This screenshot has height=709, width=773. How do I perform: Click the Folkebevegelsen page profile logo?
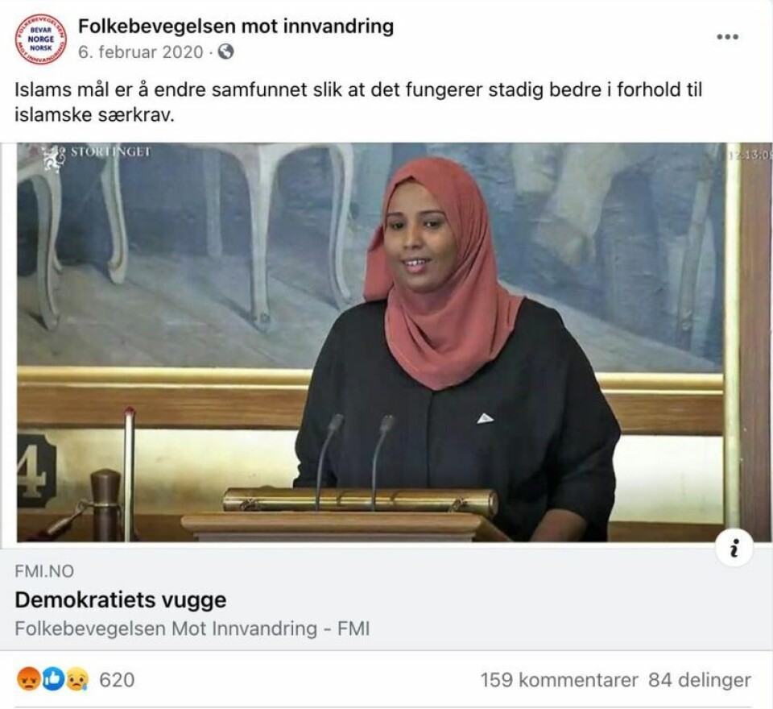[40, 39]
